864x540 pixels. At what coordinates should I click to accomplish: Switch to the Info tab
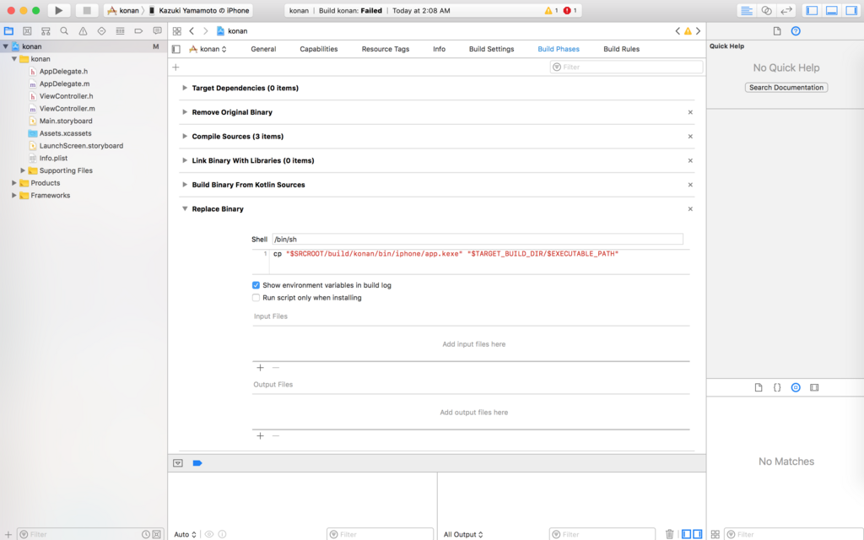click(x=439, y=49)
